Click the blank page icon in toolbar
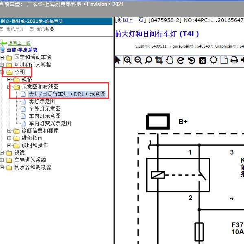Viewport: 244px width, 244px height. coord(224,60)
